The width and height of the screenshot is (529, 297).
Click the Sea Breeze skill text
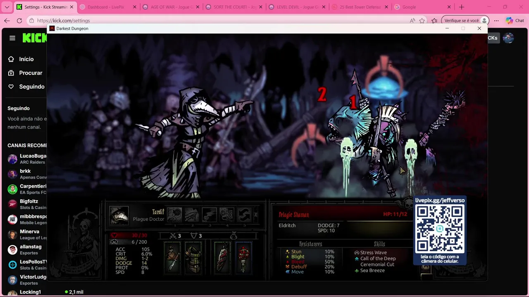point(372,271)
